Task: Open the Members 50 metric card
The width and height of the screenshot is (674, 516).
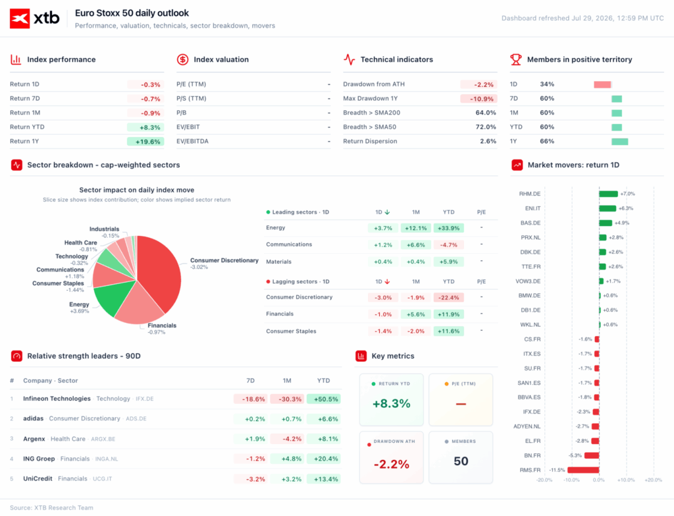Action: 461,457
